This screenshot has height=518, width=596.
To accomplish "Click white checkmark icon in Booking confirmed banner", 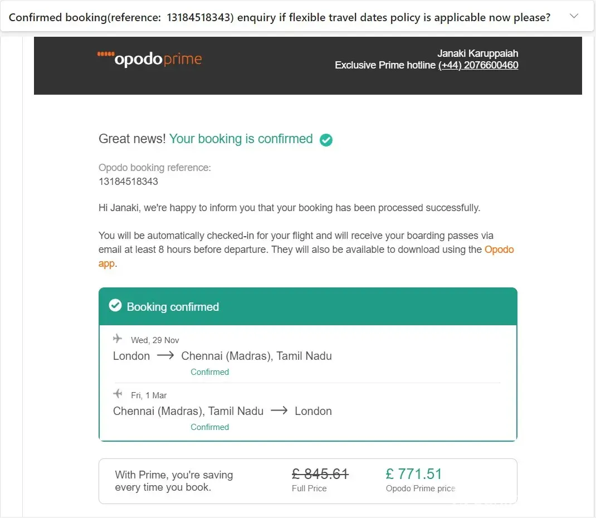I will click(x=115, y=306).
